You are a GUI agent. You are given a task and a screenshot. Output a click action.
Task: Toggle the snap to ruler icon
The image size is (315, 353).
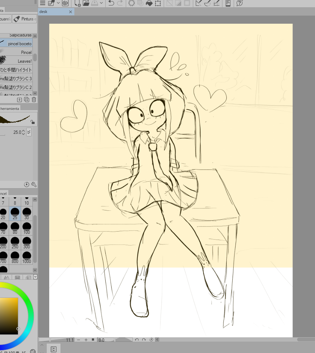pyautogui.click(x=198, y=3)
